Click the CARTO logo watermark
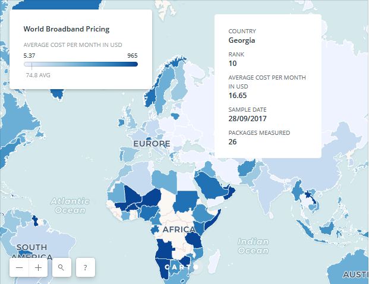 point(181,267)
